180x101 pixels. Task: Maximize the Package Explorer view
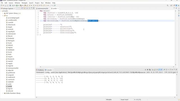pyautogui.click(x=34, y=8)
